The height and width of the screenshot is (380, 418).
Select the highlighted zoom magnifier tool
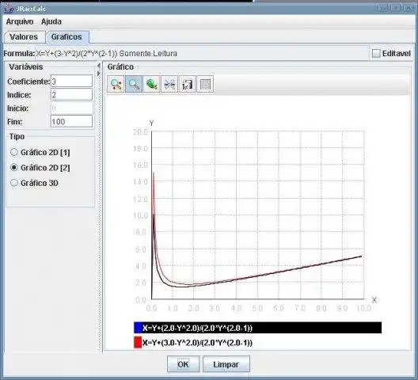point(134,84)
